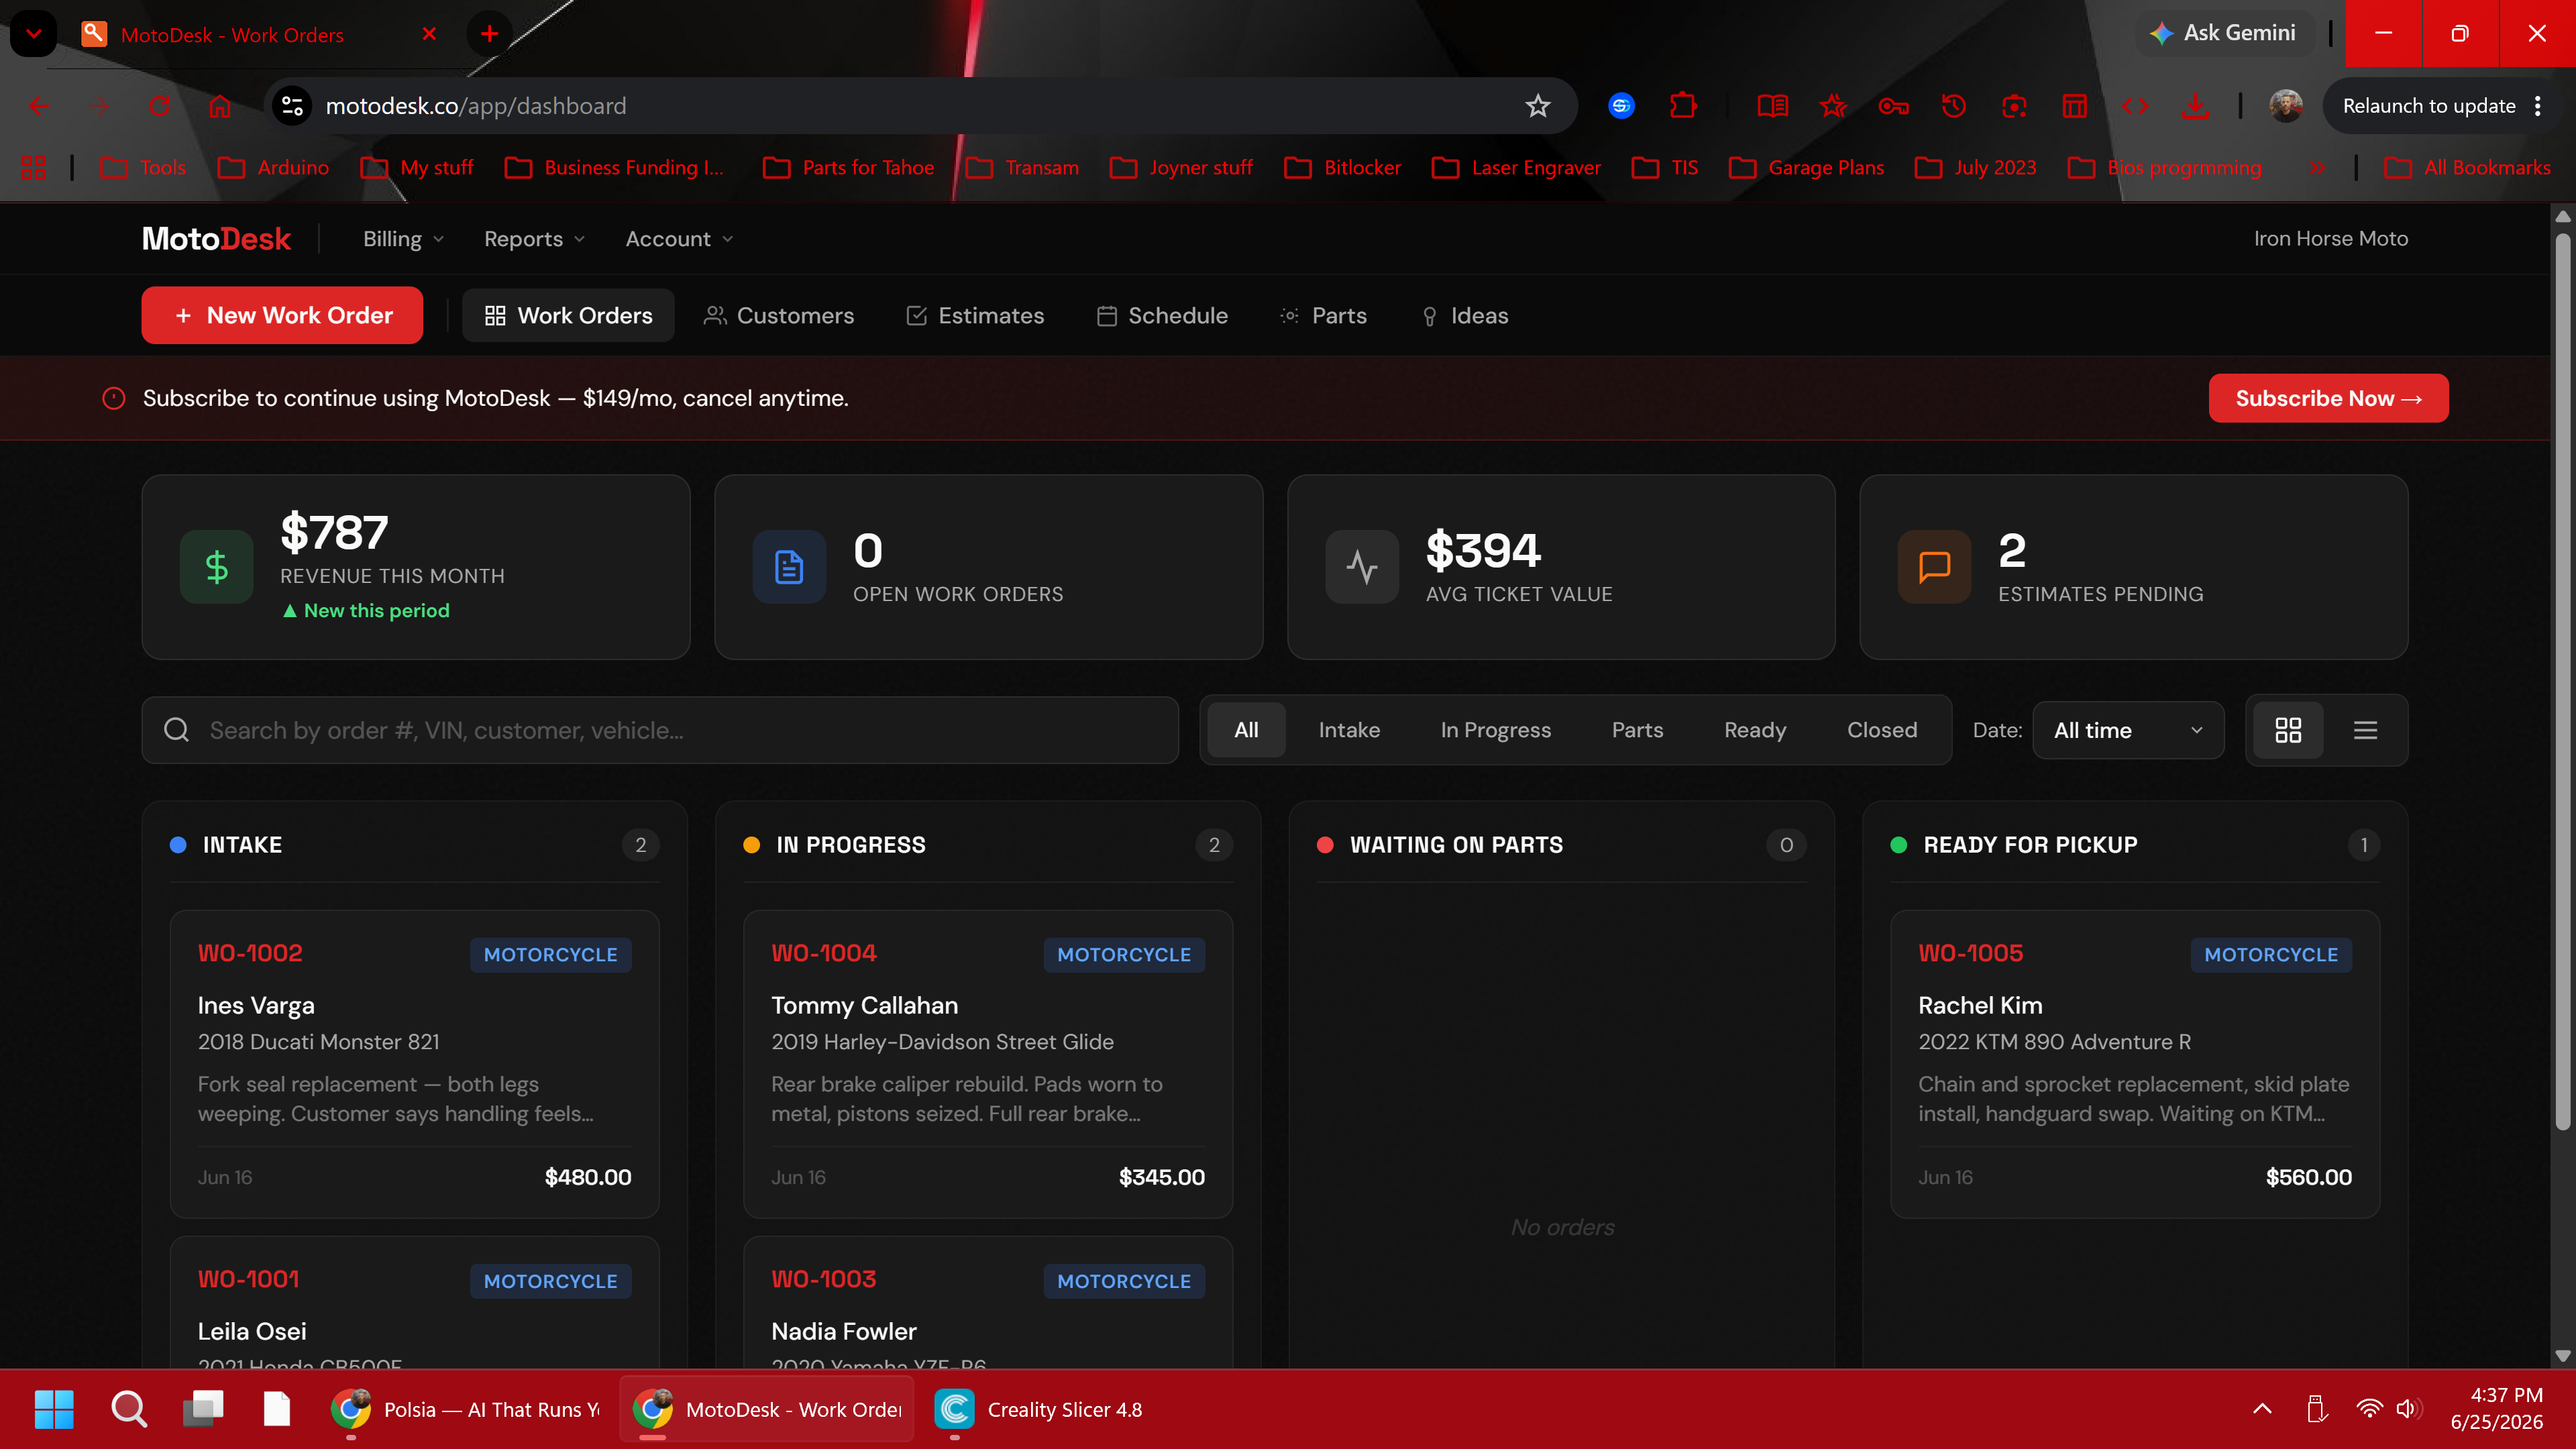The image size is (2576, 1449).
Task: Open reading mode book icon
Action: (1772, 106)
